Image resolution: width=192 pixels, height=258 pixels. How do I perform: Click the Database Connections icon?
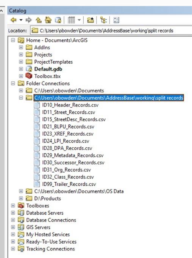click(21, 220)
